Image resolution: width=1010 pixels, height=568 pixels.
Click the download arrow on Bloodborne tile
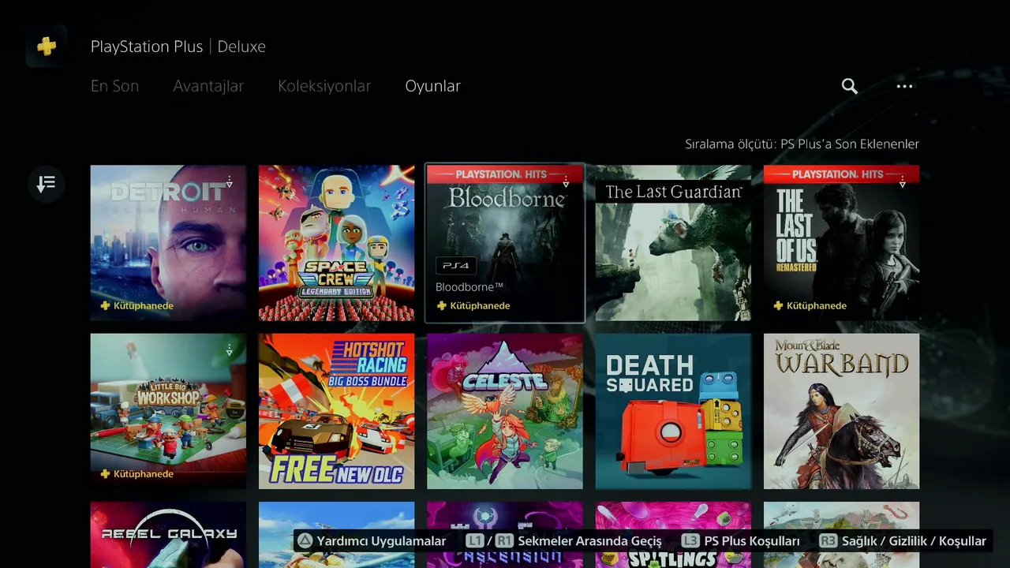pos(566,182)
